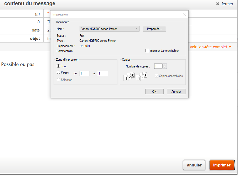Click the 'Prêt' status value
Viewport: 238px width, 178px height.
point(82,36)
